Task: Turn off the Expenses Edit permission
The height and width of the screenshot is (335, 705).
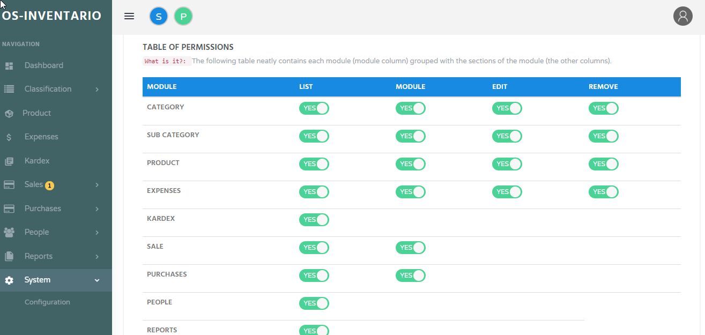Action: coord(507,192)
